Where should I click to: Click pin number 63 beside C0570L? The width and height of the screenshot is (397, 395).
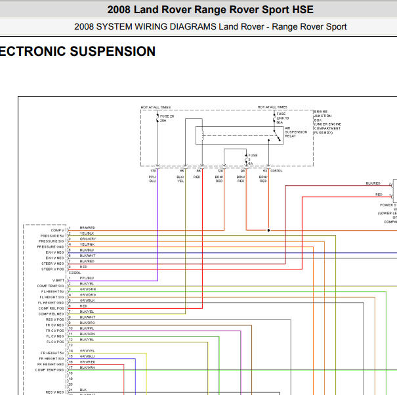(x=265, y=171)
